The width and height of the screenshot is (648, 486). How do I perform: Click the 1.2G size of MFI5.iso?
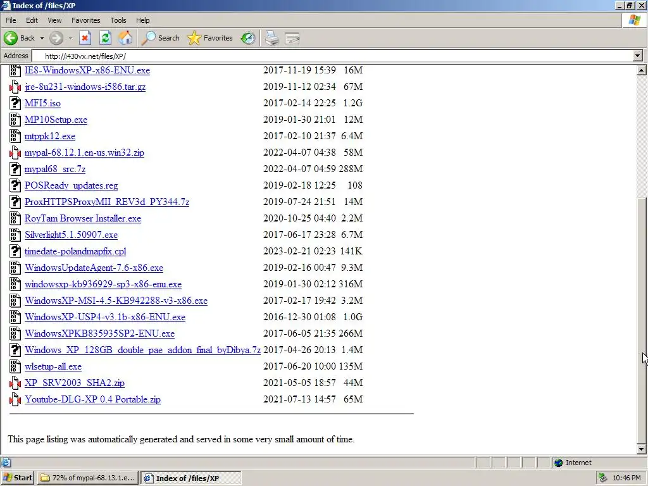tap(352, 103)
